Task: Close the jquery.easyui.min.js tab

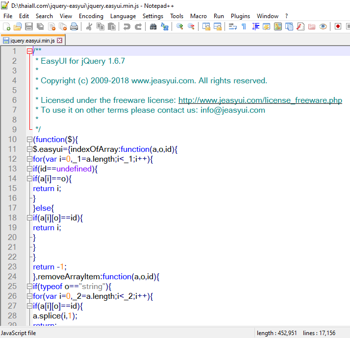Action: pos(60,41)
